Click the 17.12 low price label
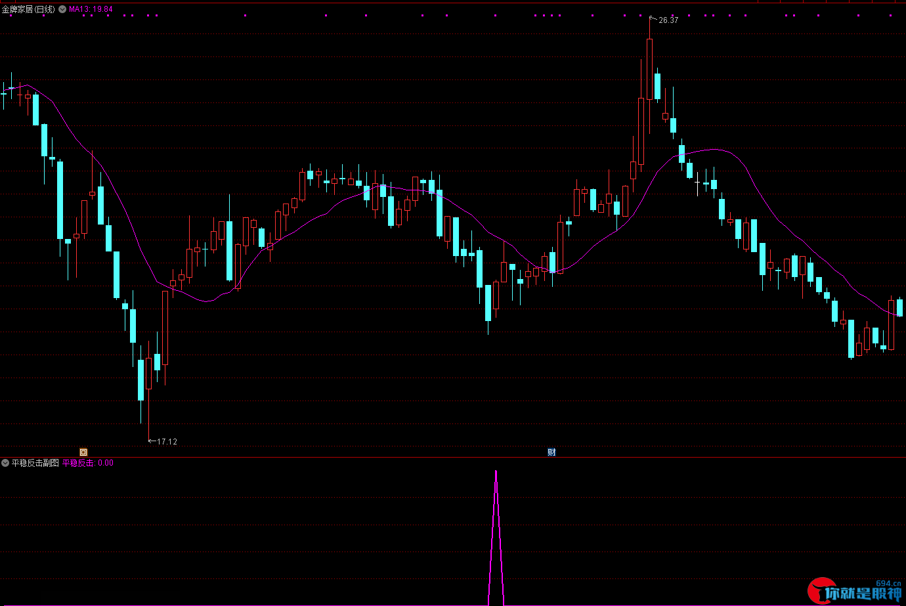The image size is (906, 606). 167,442
